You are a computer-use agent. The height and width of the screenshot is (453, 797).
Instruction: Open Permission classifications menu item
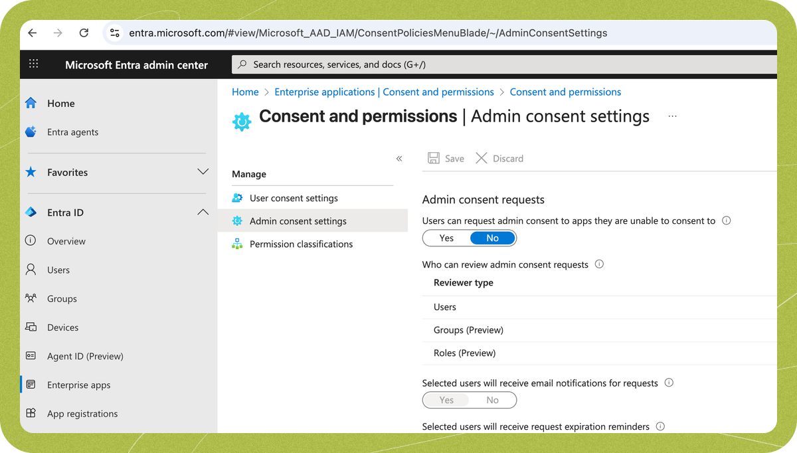tap(301, 244)
